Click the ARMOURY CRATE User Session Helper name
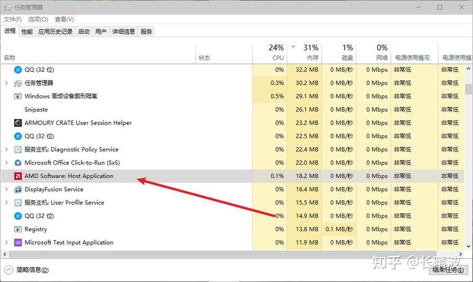Image resolution: width=473 pixels, height=282 pixels. (78, 123)
